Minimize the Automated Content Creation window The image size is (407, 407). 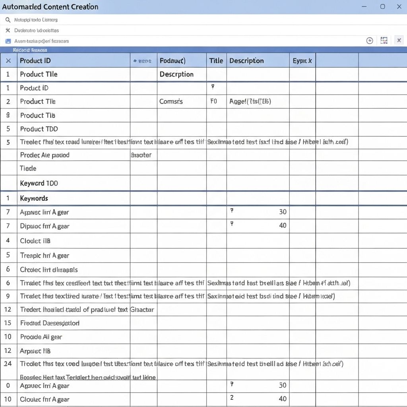coord(364,7)
